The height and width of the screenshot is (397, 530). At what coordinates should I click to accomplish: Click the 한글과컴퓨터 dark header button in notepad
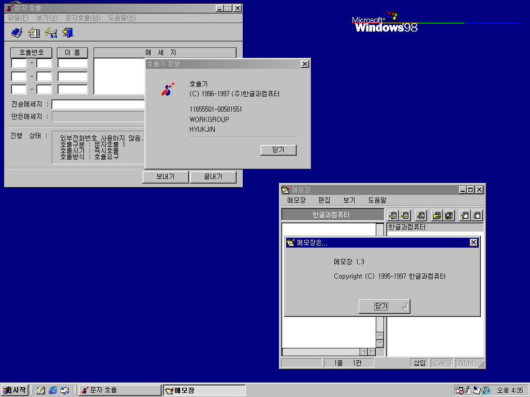pos(333,215)
